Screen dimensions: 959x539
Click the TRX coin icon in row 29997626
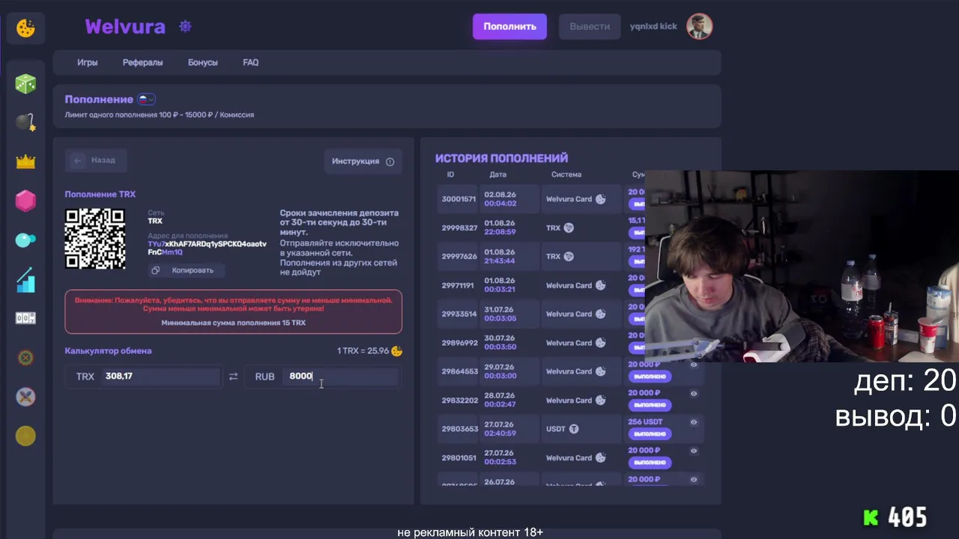569,256
